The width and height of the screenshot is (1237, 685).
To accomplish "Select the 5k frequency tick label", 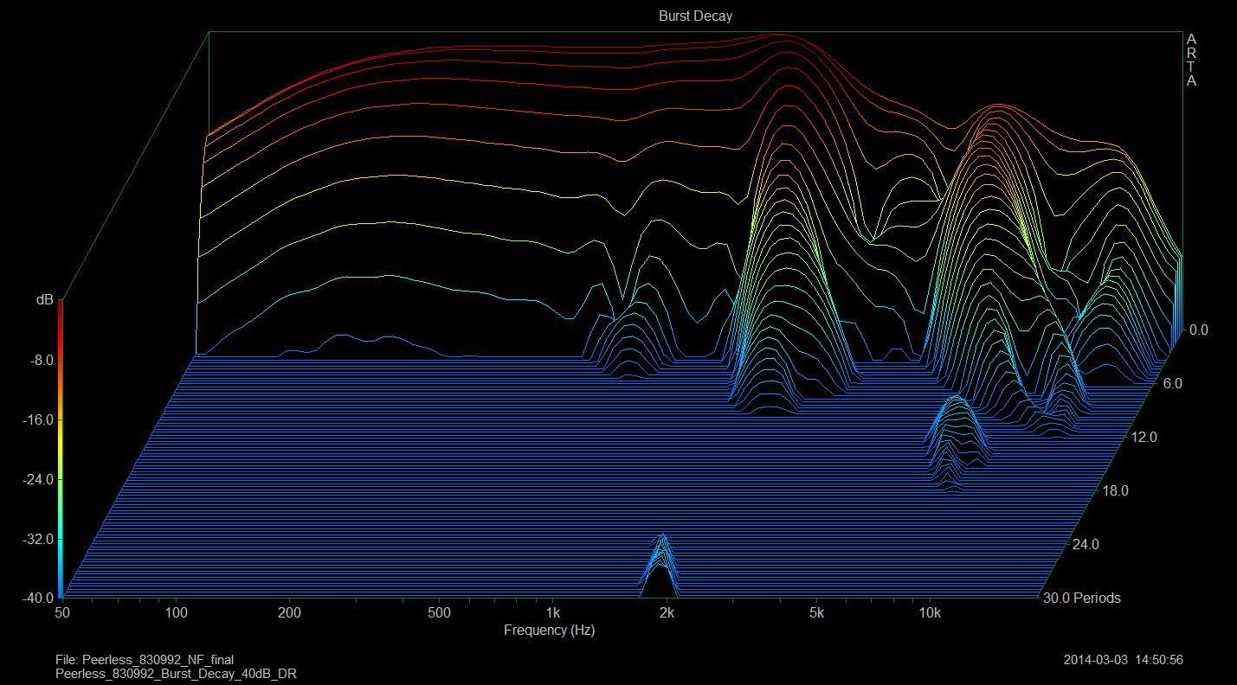I will pyautogui.click(x=816, y=613).
